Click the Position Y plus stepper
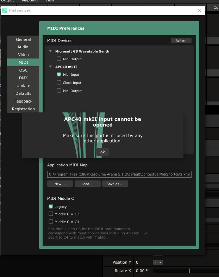This screenshot has width=219, height=277. tap(160, 263)
